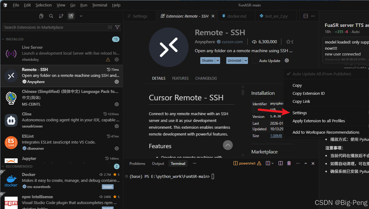369x209 pixels.
Task: Install the Docker extension
Action: pos(107,186)
